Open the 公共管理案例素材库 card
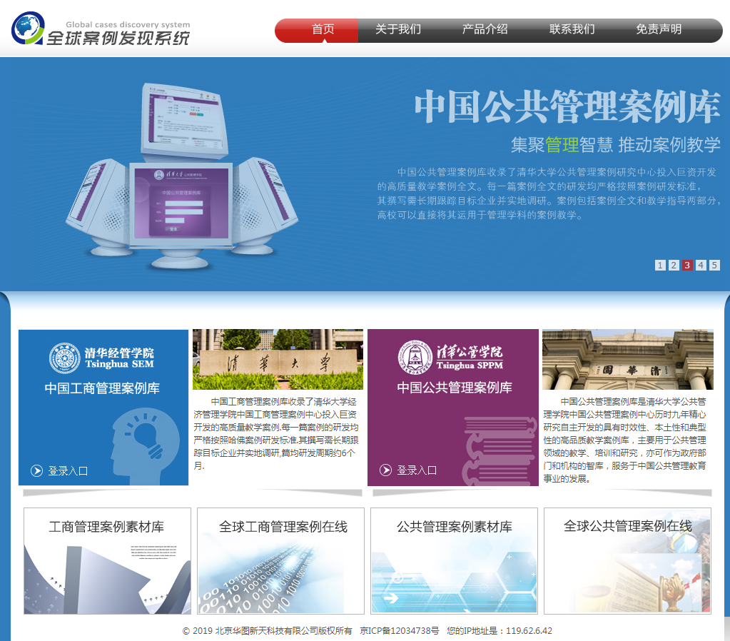Image resolution: width=730 pixels, height=641 pixels. [454, 561]
